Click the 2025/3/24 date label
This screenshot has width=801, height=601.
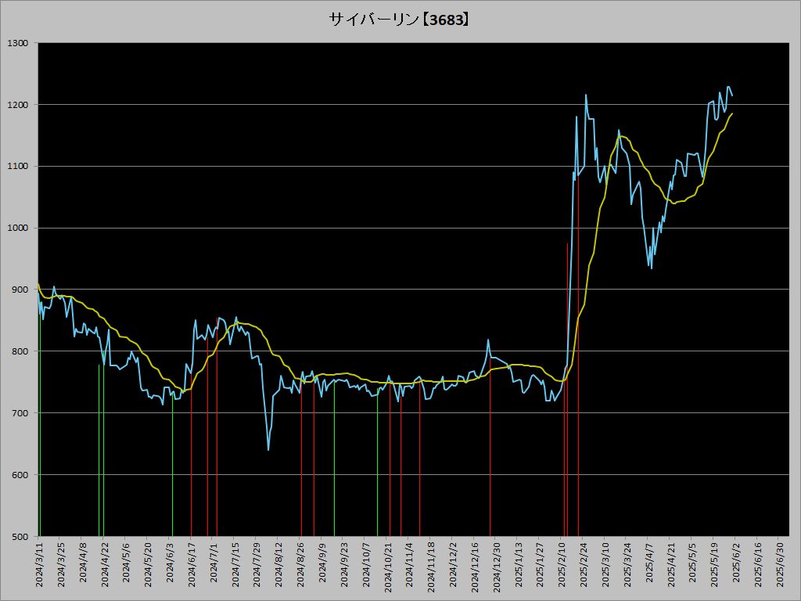pyautogui.click(x=628, y=563)
